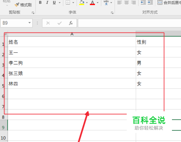The width and height of the screenshot is (181, 142).
Task: Expand the Name Box dropdown arrow
Action: [30, 23]
